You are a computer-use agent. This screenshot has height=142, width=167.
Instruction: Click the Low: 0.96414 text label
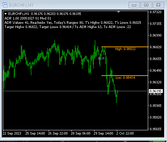125,78
